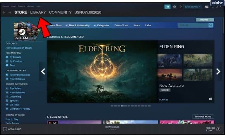Switch to Big Picture mode icon
Viewport: 225px width, 135px height.
click(206, 7)
